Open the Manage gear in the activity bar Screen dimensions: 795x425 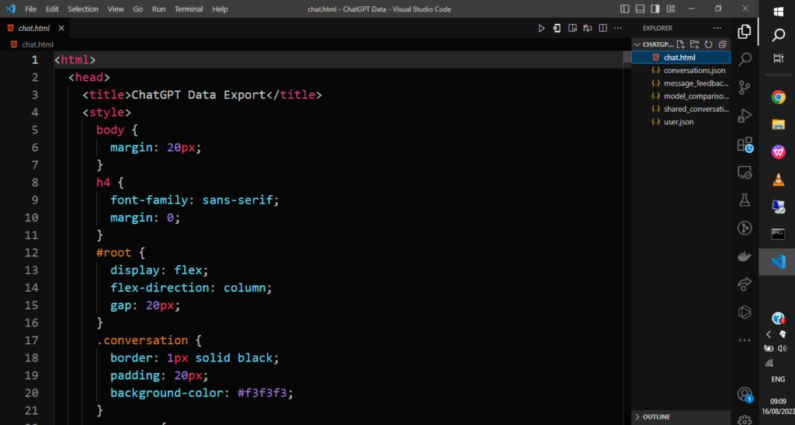pyautogui.click(x=745, y=420)
